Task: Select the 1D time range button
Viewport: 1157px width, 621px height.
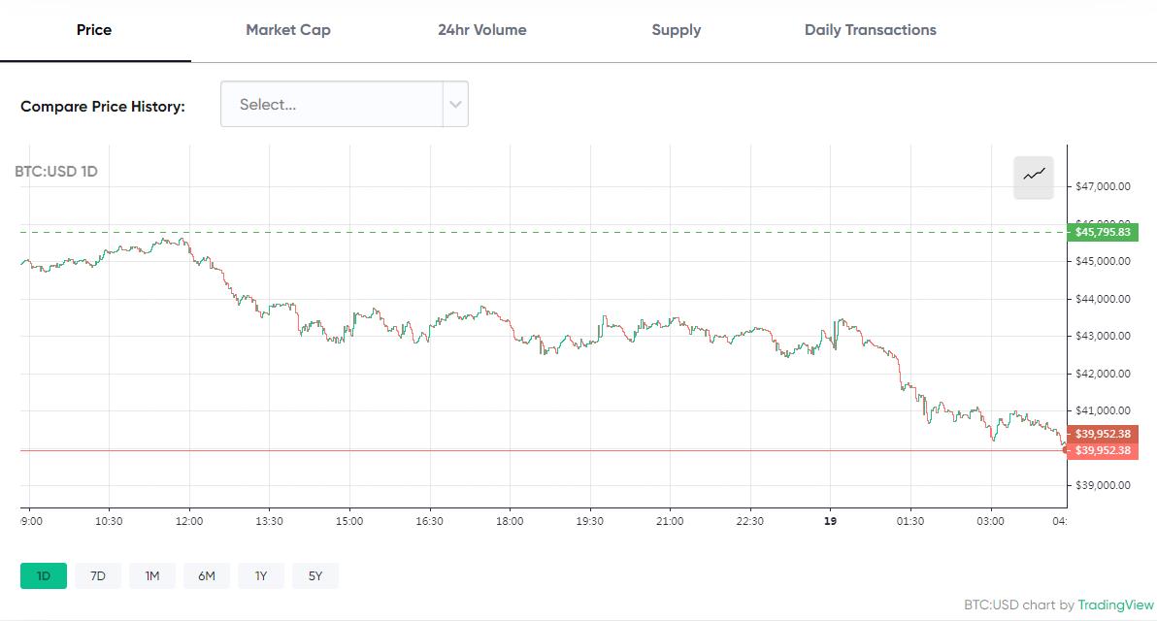Action: tap(43, 575)
